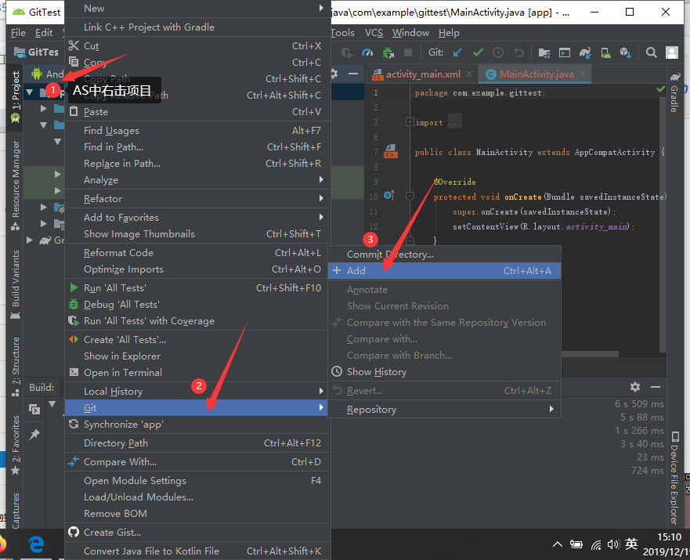Click the stop square icon

pos(408,52)
